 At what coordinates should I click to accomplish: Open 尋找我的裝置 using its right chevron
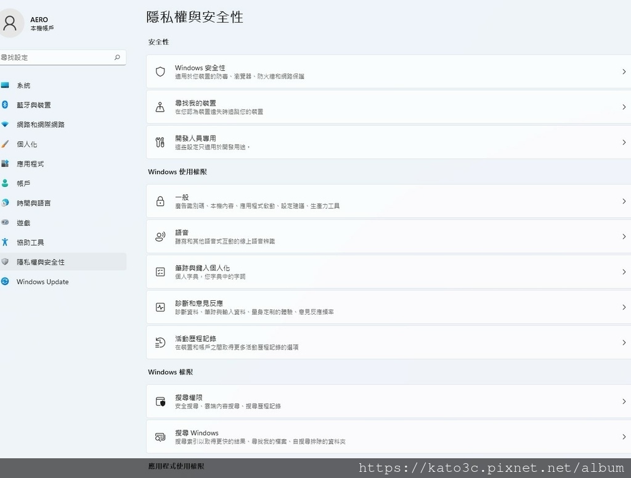coord(624,107)
